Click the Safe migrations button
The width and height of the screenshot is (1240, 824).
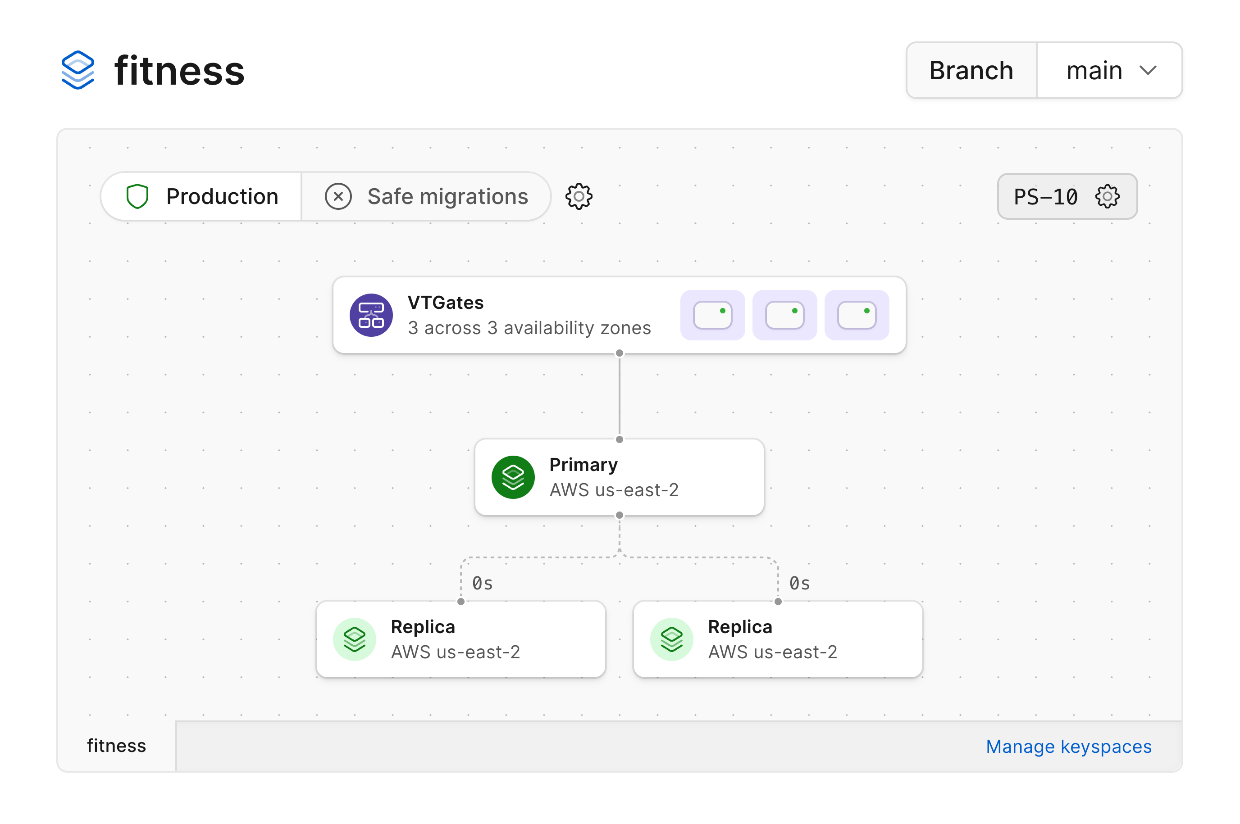coord(447,196)
